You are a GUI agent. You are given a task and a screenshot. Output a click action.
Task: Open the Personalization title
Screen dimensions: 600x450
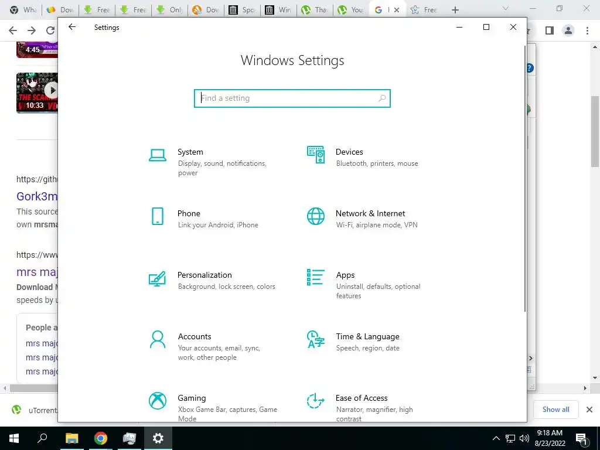pyautogui.click(x=204, y=275)
